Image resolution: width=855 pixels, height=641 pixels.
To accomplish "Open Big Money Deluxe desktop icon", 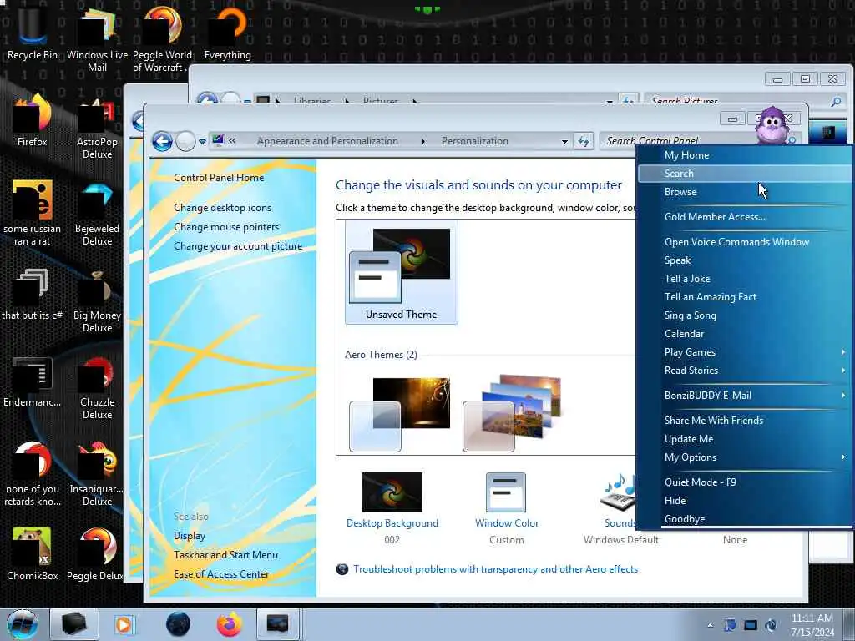I will (97, 300).
